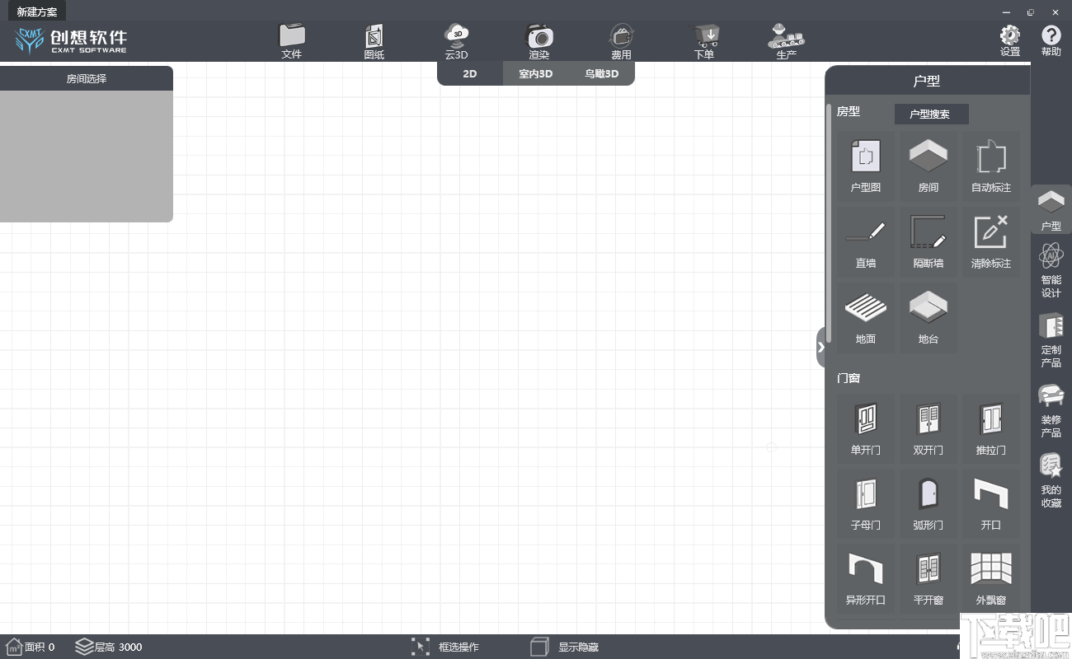Open the 文件 file menu icon
This screenshot has width=1072, height=659.
pos(292,41)
